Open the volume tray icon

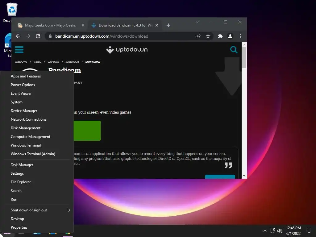pos(280,231)
